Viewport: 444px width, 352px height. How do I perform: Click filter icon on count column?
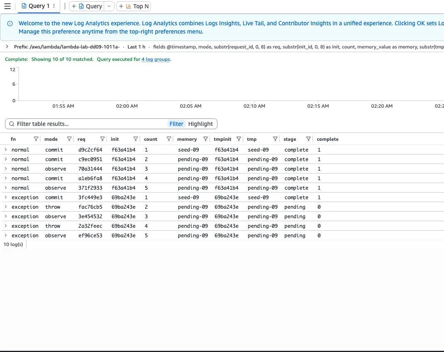point(169,139)
